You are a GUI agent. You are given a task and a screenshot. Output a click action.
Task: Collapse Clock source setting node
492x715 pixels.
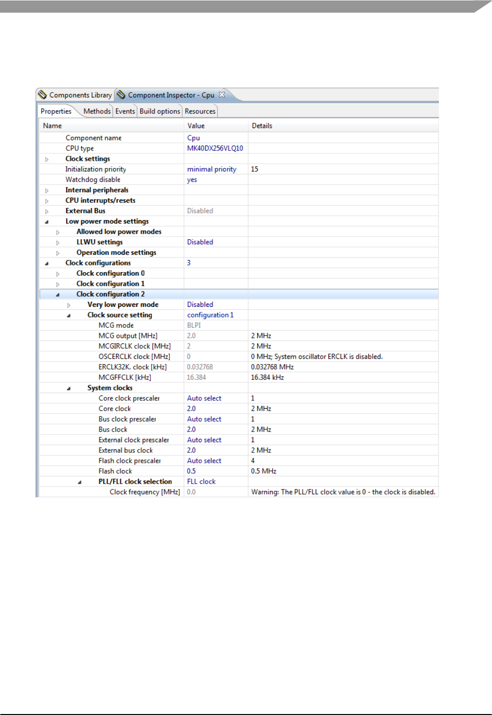[x=69, y=316]
